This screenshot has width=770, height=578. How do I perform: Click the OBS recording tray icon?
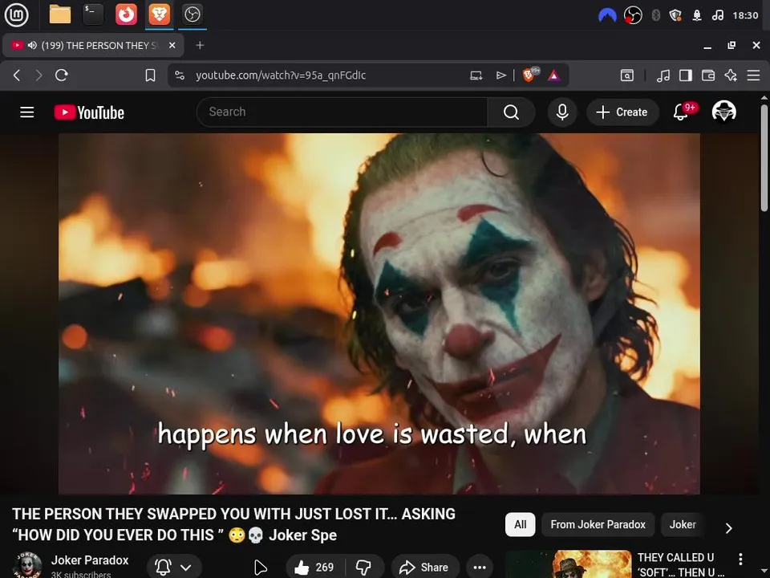click(x=633, y=15)
